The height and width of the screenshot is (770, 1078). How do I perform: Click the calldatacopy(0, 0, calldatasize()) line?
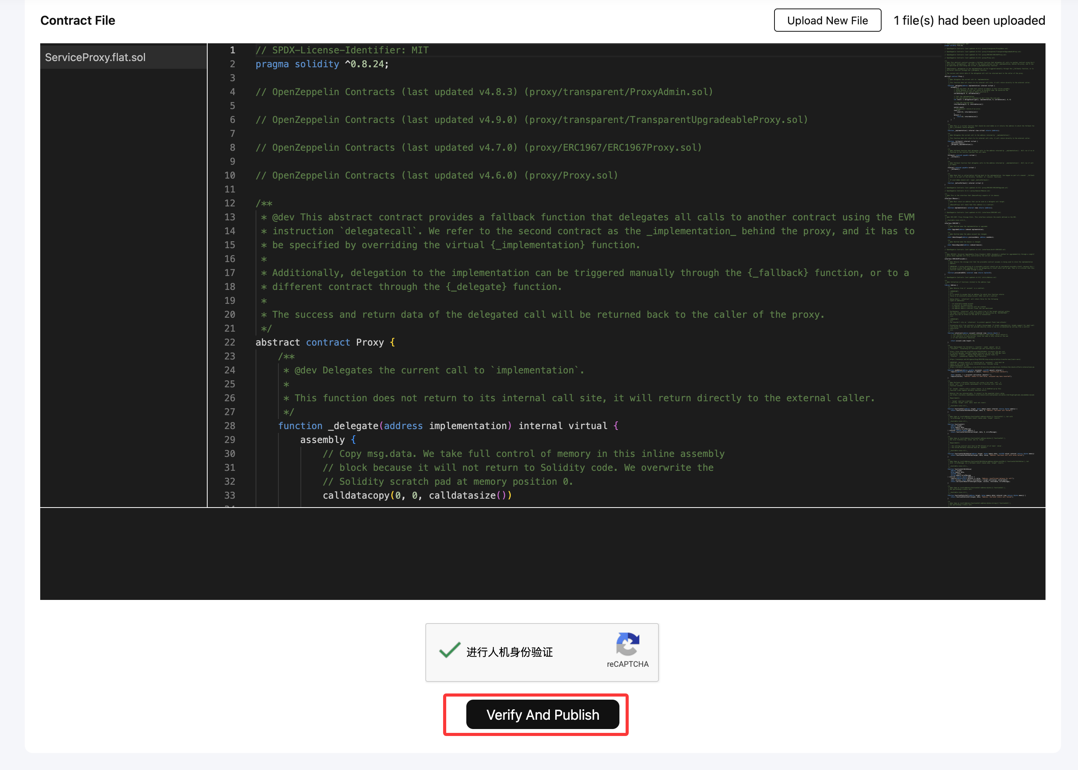tap(417, 496)
